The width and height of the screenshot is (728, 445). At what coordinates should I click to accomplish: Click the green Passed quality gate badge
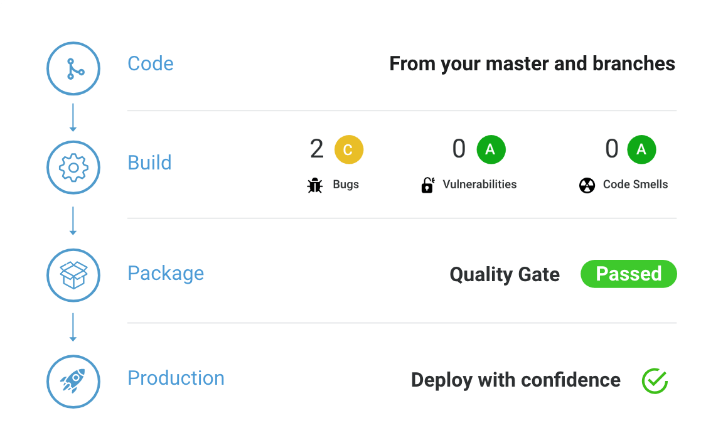click(x=628, y=274)
